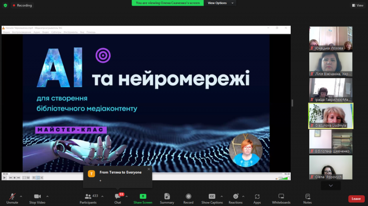Select Бібліотека Шевченко video thumbnail
The height and width of the screenshot is (206, 368).
[331, 142]
